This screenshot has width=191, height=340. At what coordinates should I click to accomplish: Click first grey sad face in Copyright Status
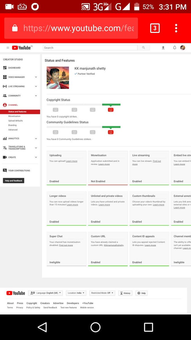(55, 110)
